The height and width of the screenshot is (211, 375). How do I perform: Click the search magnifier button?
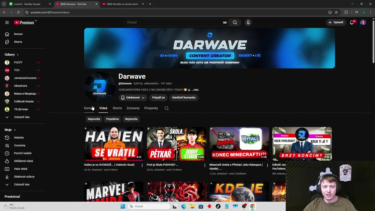(235, 23)
